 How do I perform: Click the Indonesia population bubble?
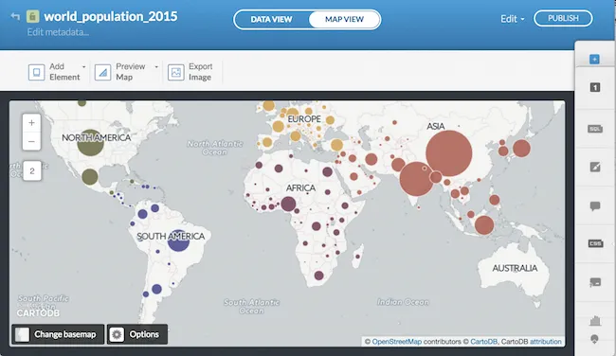coord(484,225)
